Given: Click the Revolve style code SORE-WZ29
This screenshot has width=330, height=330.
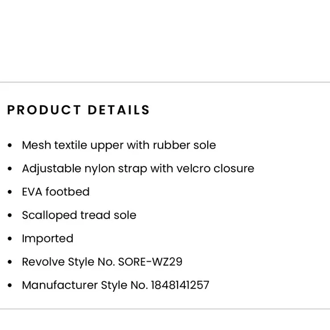Looking at the screenshot, I should [150, 262].
